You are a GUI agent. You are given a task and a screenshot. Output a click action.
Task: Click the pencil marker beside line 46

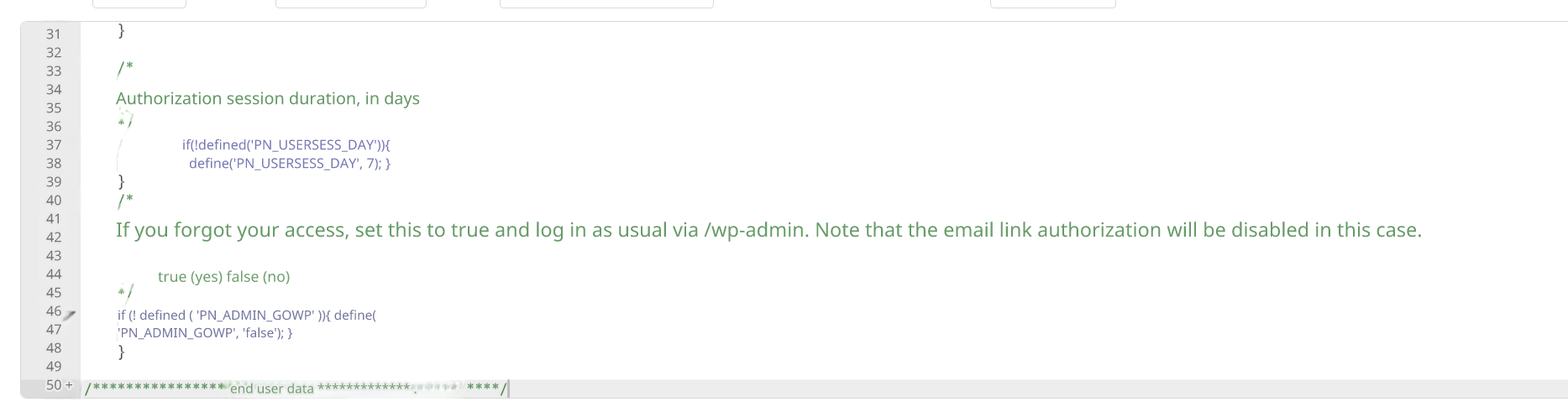pos(71,315)
